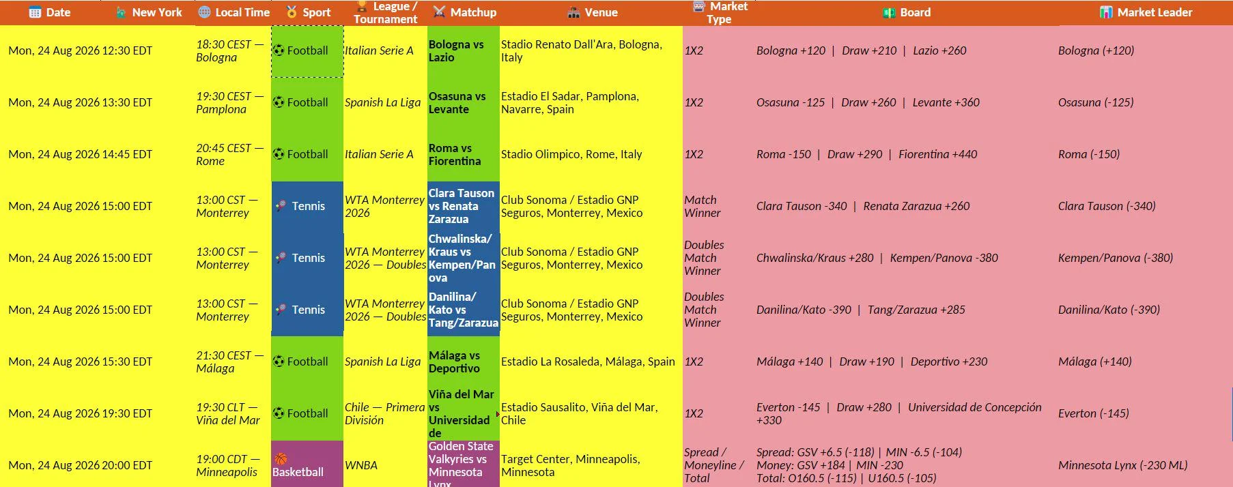Screen dimensions: 1233x487
Task: Select the 'Estadio El Sadar, Pamplona' venue cell
Action: point(591,102)
